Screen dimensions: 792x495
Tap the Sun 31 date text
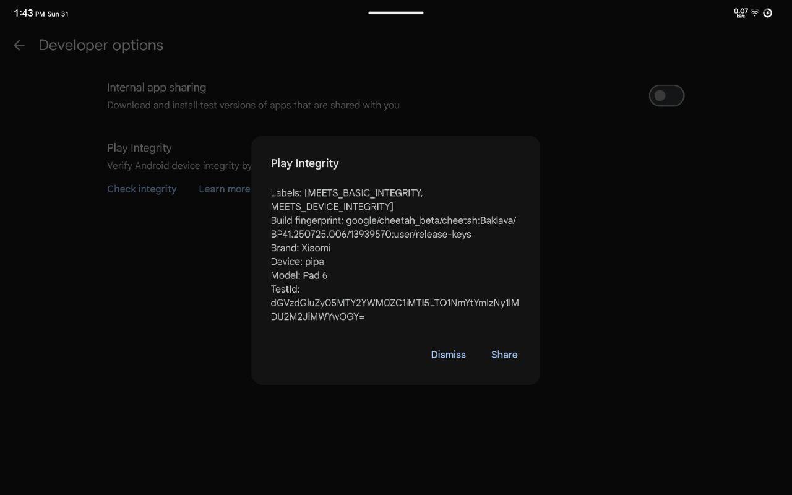point(58,14)
